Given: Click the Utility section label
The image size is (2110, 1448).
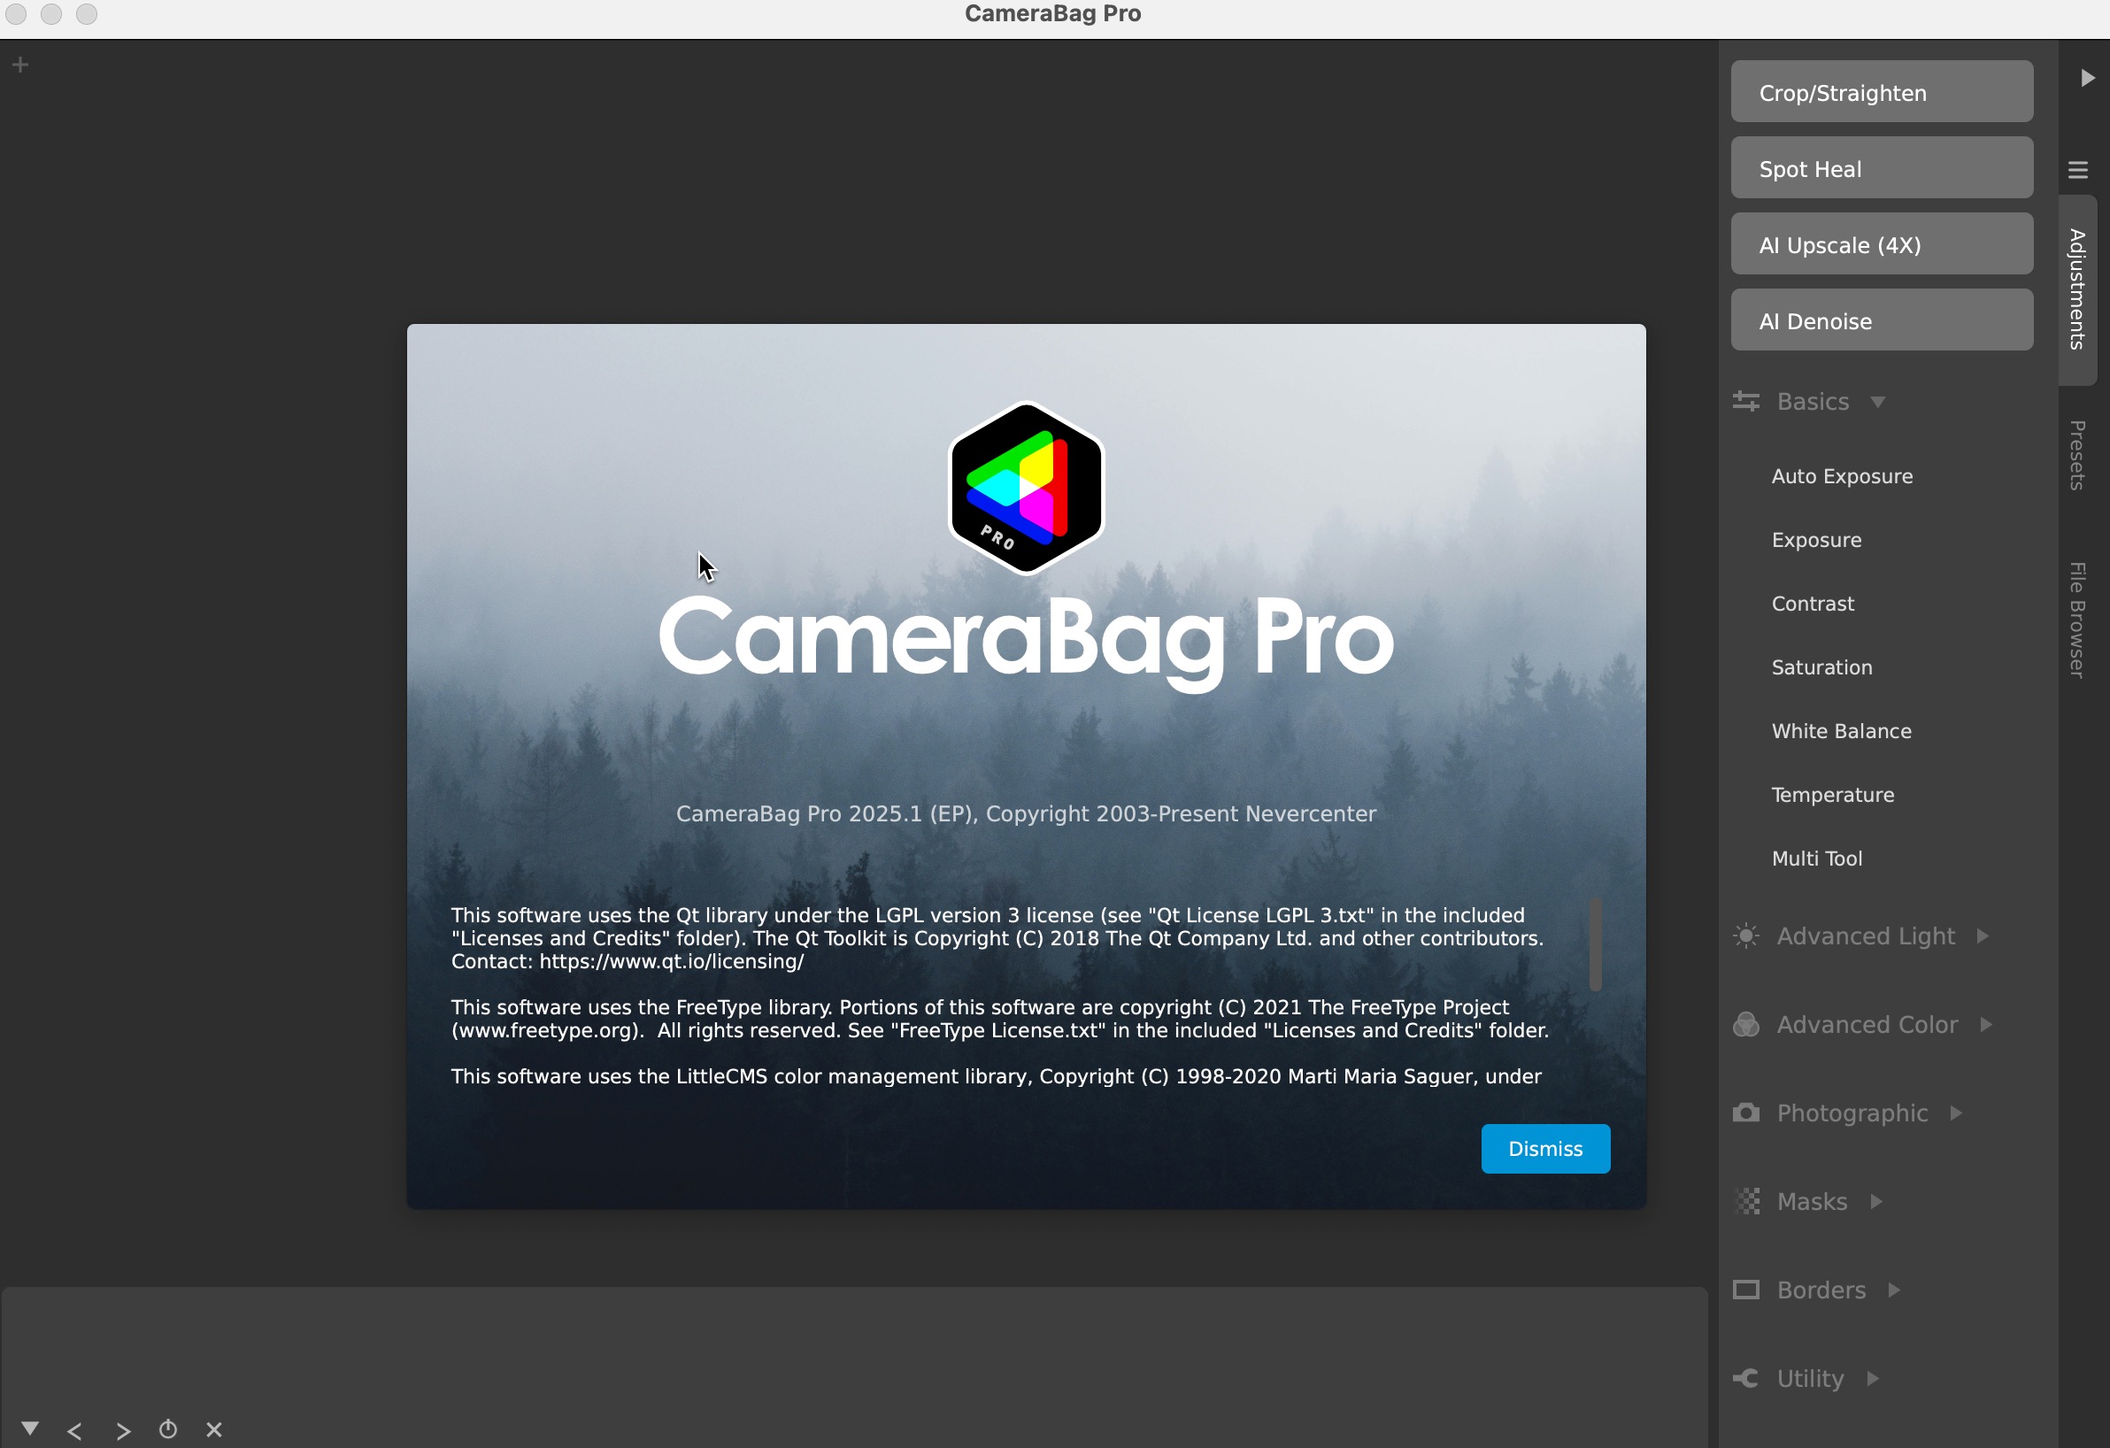Looking at the screenshot, I should [1809, 1379].
